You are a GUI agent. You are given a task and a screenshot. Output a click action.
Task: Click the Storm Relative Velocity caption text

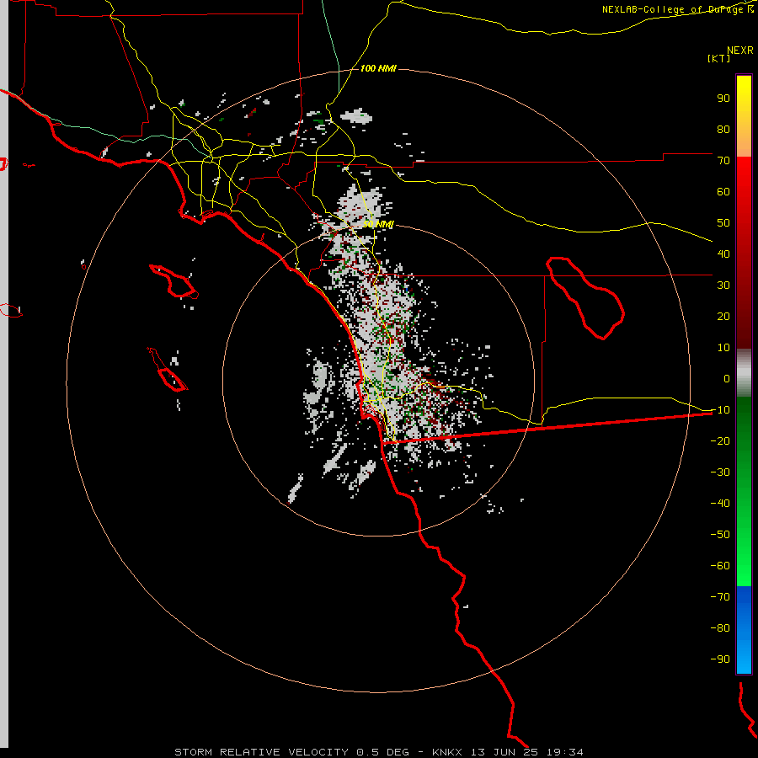[378, 752]
